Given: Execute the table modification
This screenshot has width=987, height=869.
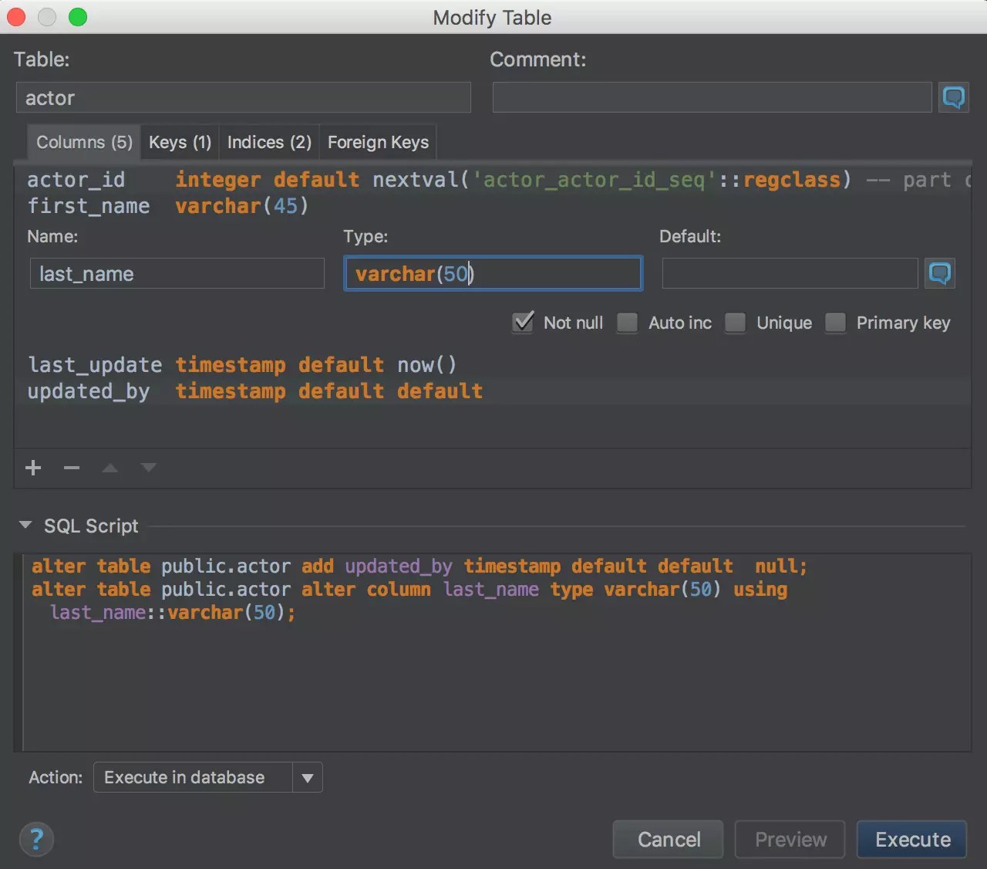Looking at the screenshot, I should 911,839.
